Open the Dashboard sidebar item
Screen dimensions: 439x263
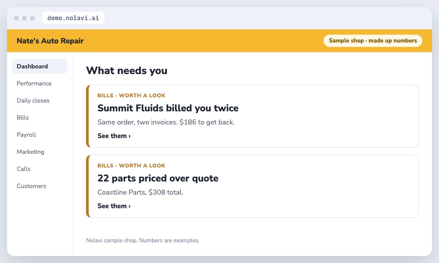[40, 66]
